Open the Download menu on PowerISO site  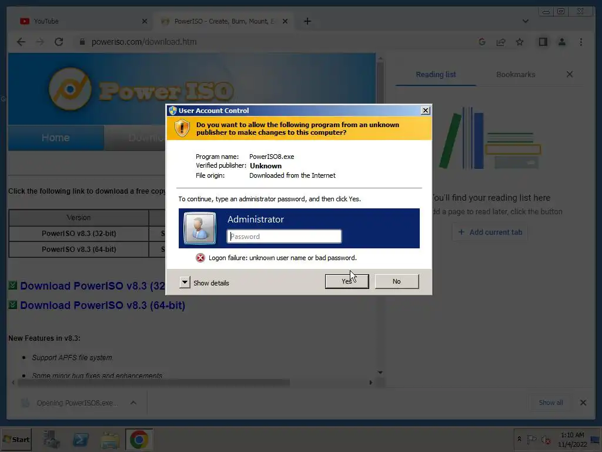coord(135,138)
